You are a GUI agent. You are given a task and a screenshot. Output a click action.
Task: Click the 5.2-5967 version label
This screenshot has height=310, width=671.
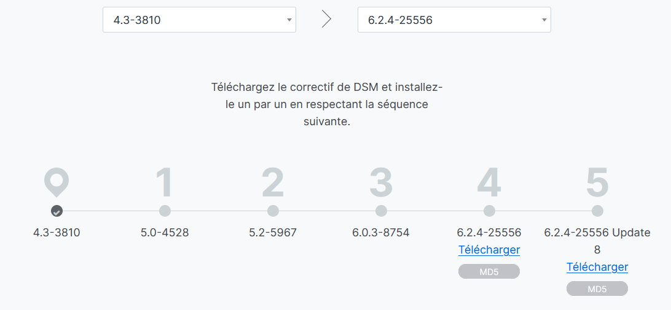tap(273, 233)
